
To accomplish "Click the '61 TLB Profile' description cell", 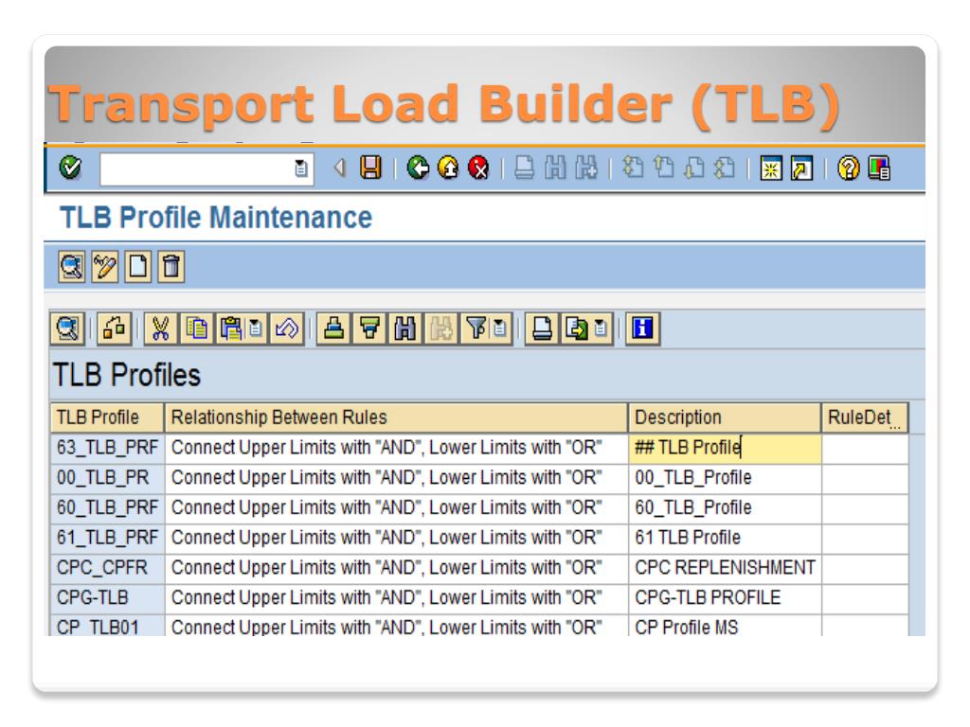I will tap(725, 538).
